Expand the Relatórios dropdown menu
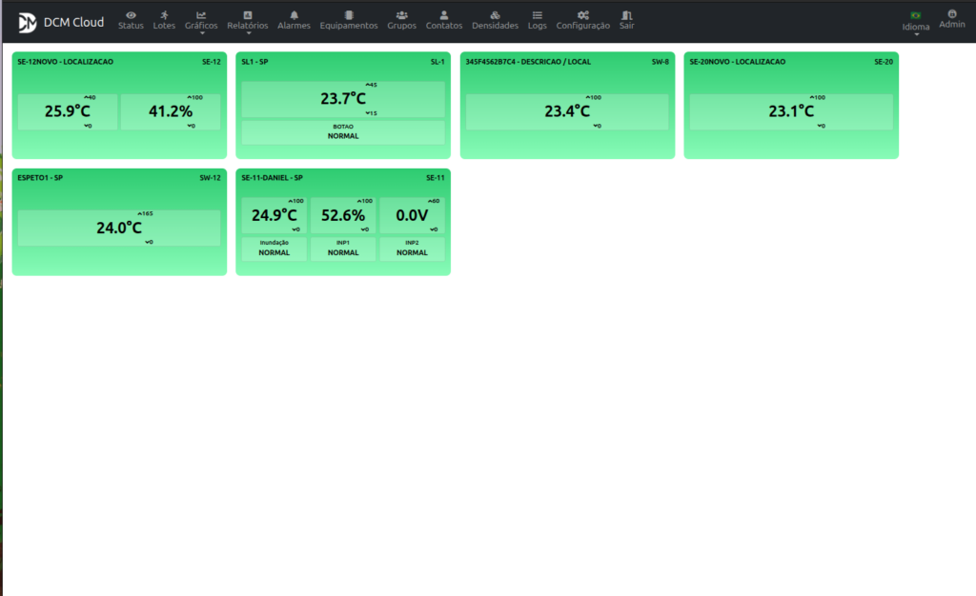Viewport: 976px width, 596px height. [x=248, y=21]
